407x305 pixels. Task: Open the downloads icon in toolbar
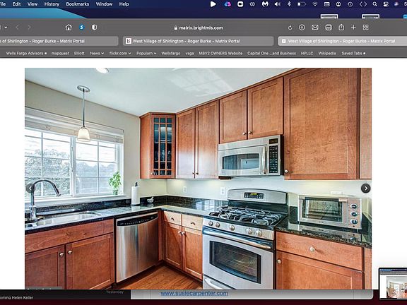click(302, 28)
